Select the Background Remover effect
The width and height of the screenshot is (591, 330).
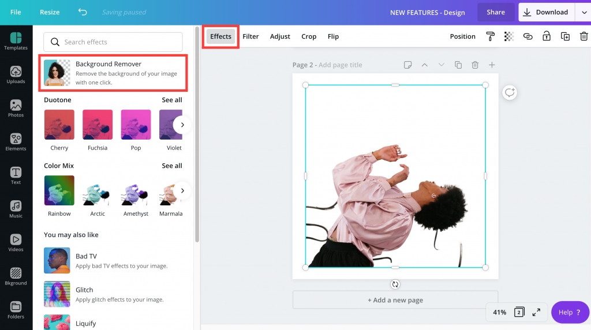[113, 73]
